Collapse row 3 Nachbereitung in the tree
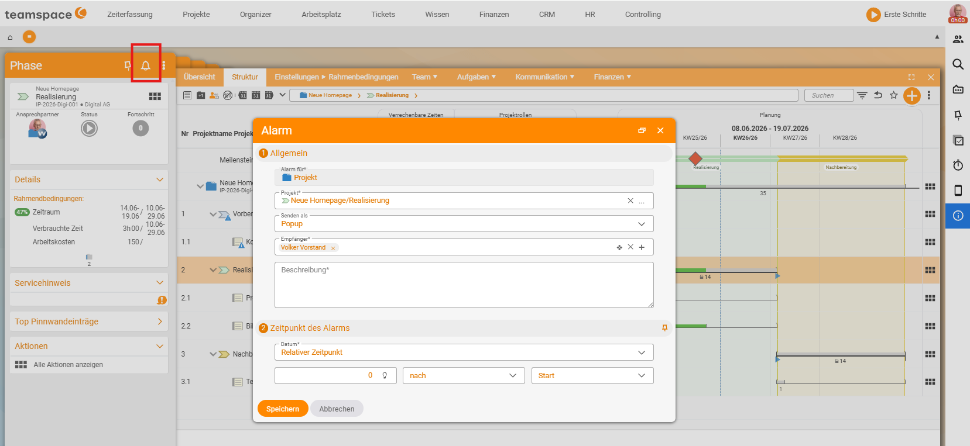The height and width of the screenshot is (446, 970). [x=213, y=354]
